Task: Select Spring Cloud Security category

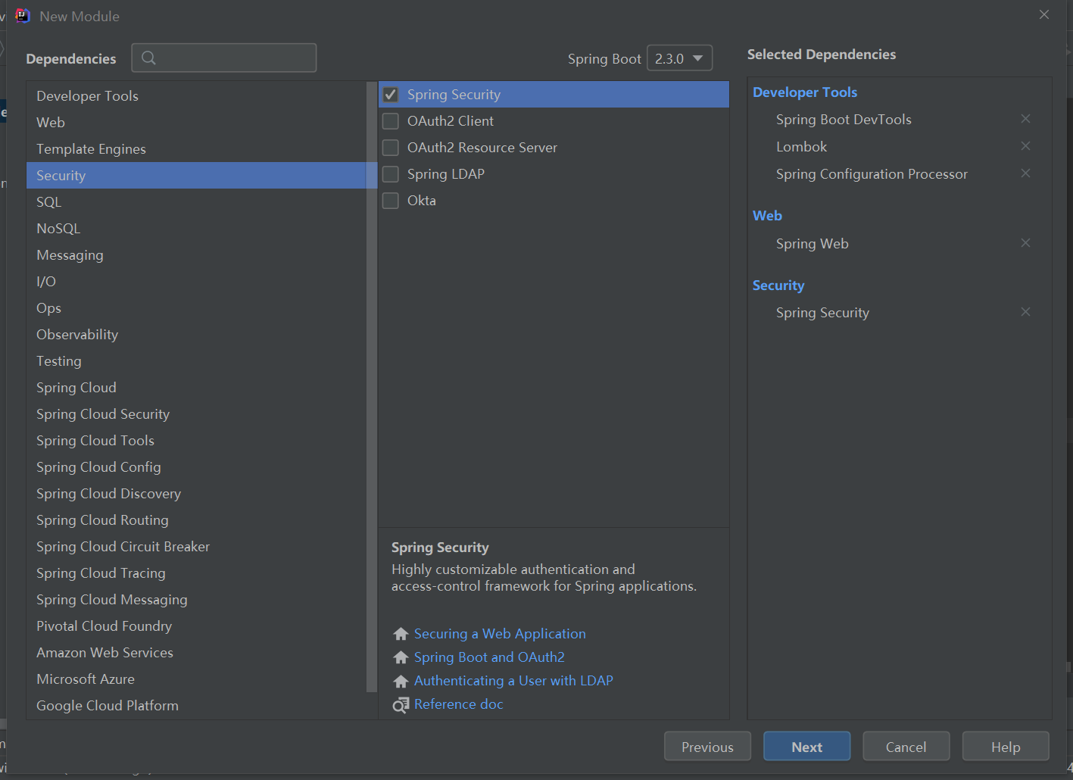Action: coord(196,414)
